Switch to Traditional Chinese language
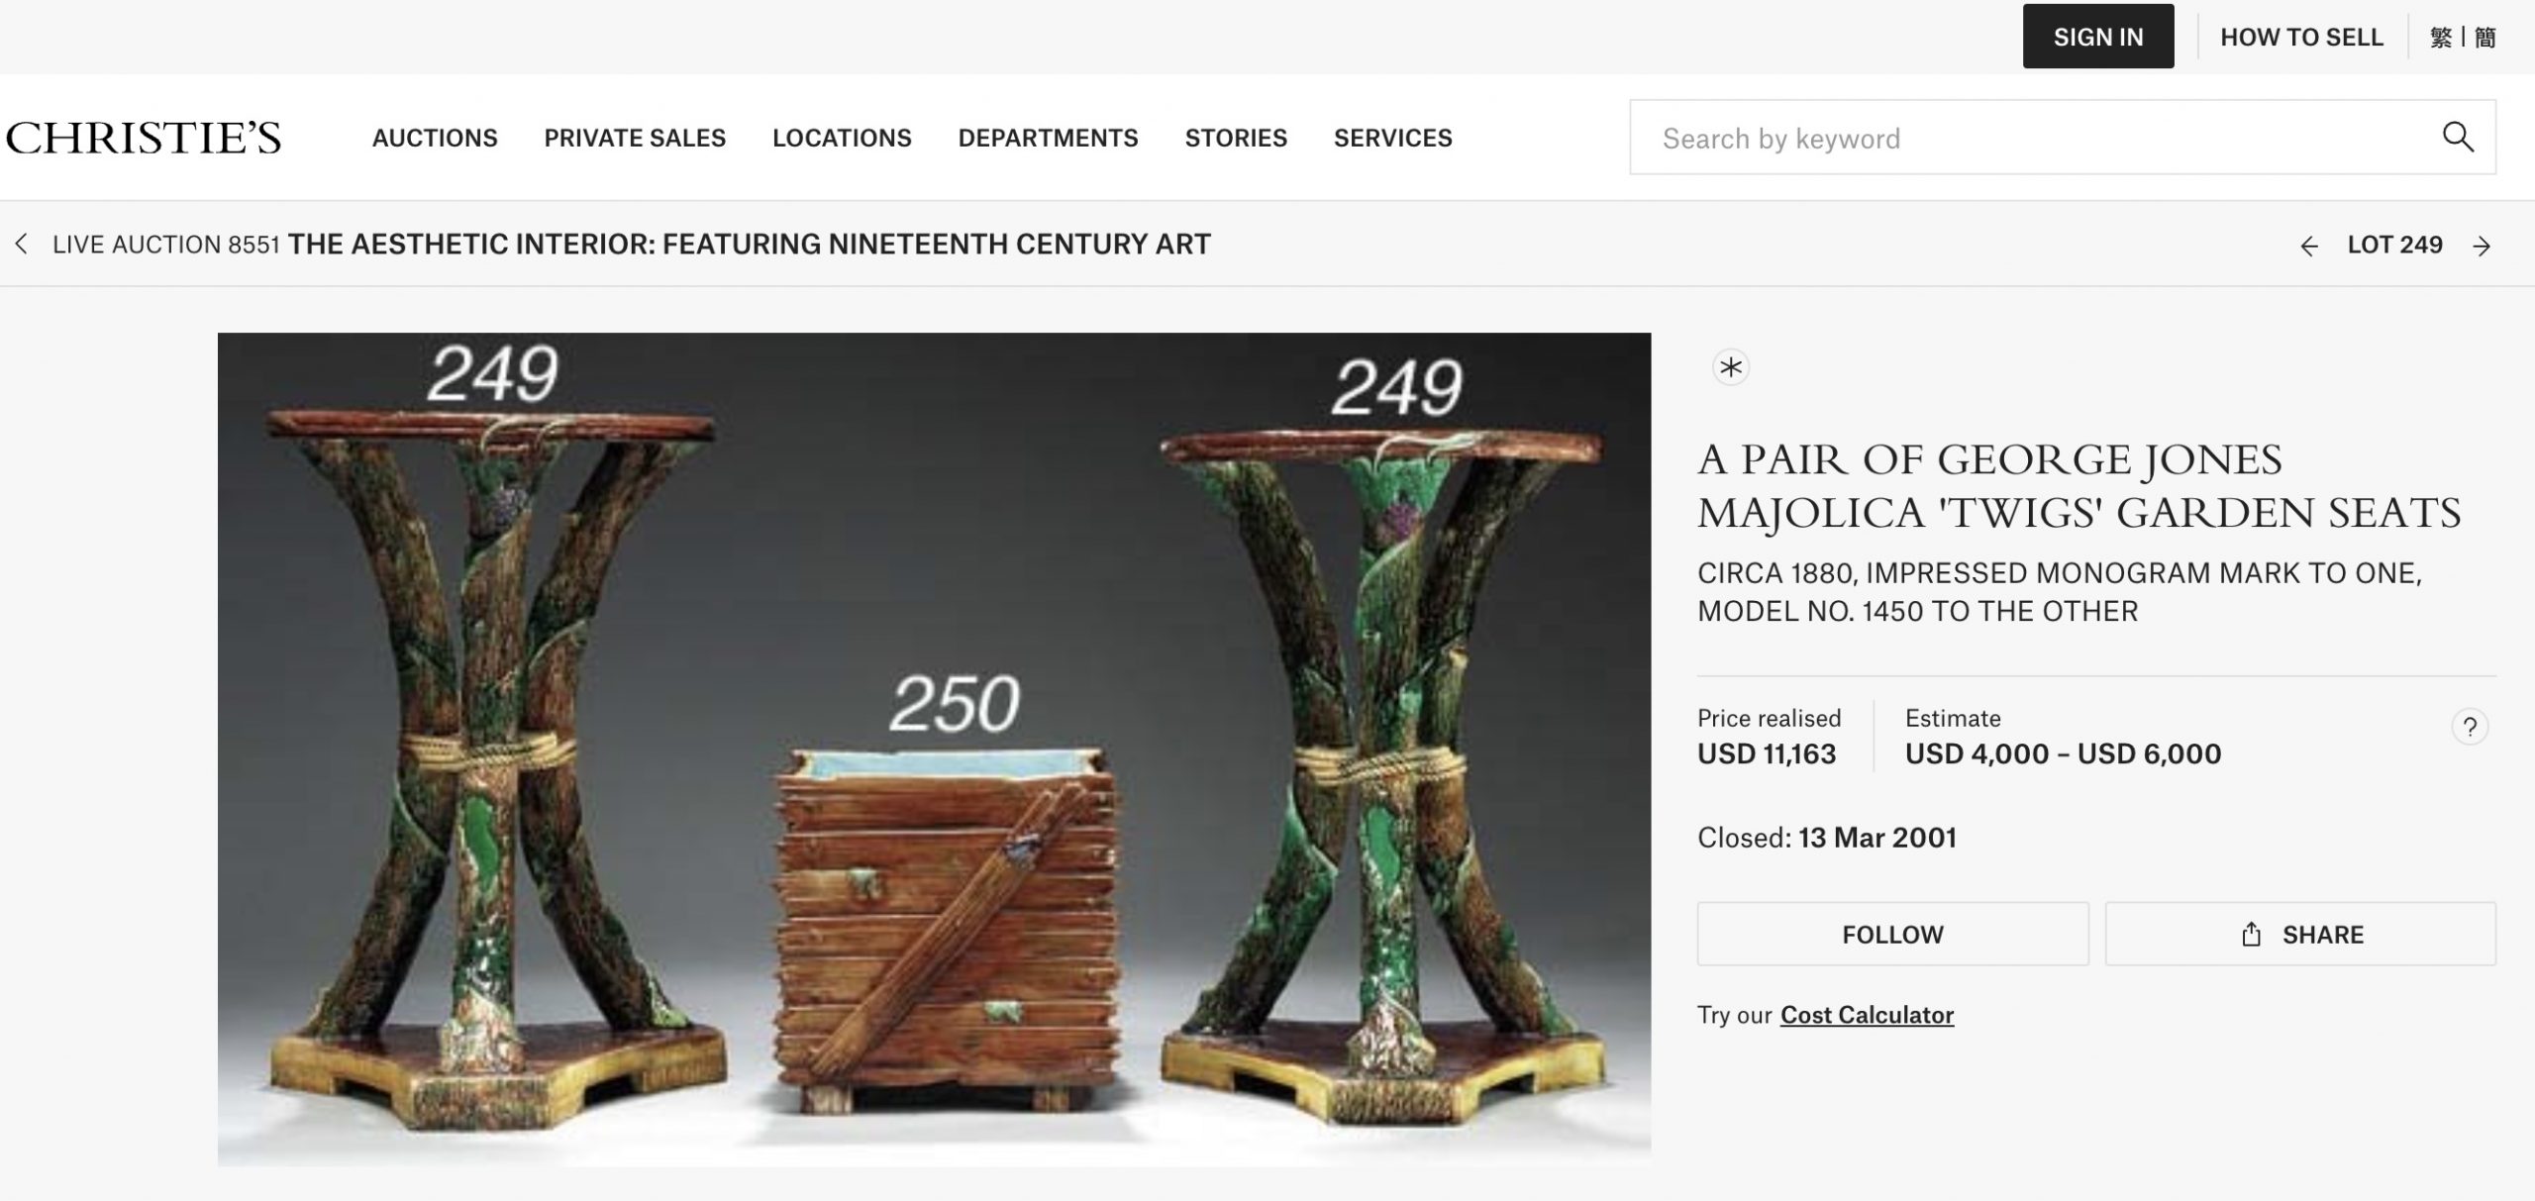Screen dimensions: 2535x1201 tap(2441, 38)
